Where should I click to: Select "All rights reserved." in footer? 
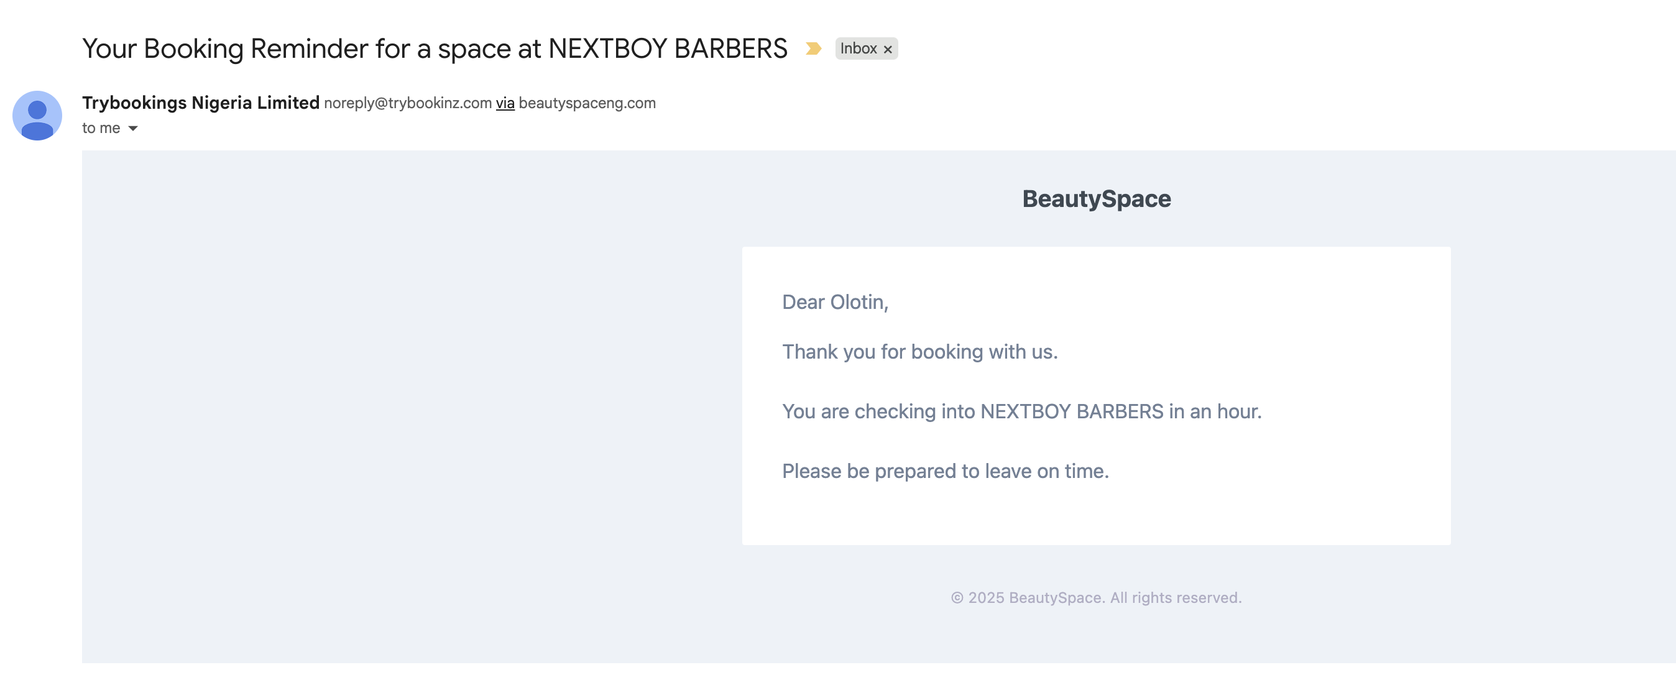pos(1176,597)
